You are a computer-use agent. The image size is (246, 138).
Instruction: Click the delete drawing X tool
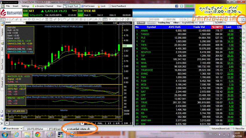[110, 19]
